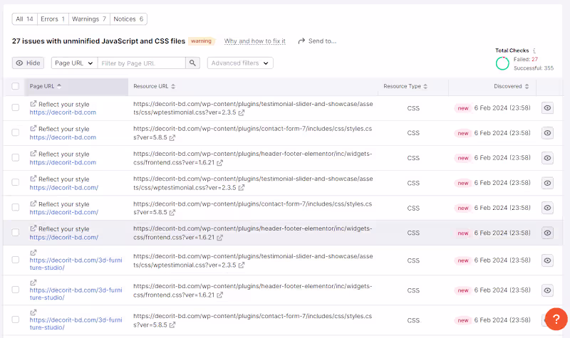Click the Total Checks info icon
The width and height of the screenshot is (570, 338).
[534, 51]
